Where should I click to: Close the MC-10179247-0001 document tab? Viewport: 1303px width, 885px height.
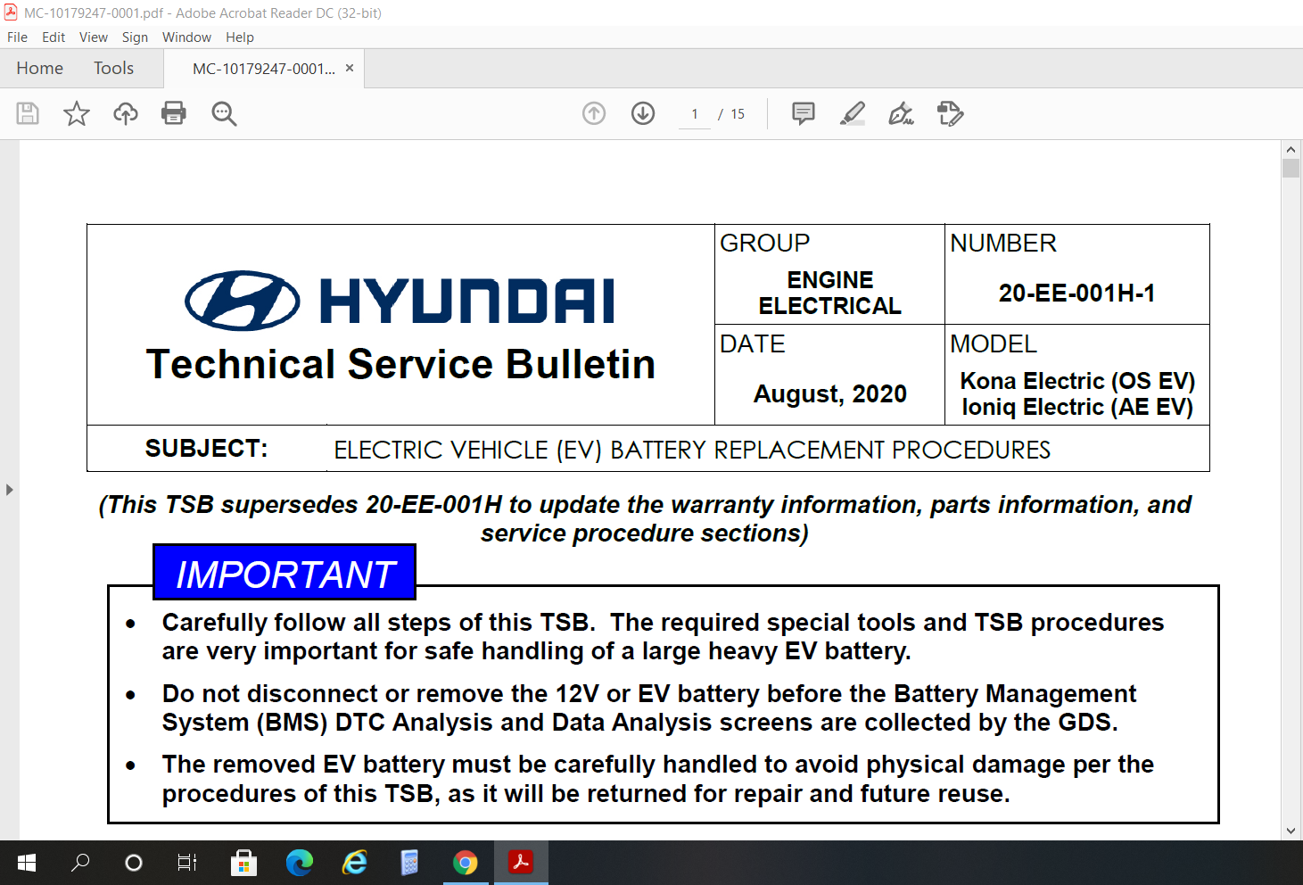click(x=350, y=68)
